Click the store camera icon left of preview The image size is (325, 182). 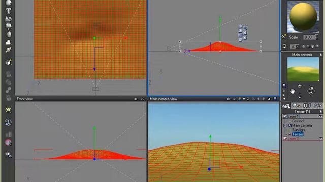tap(284, 85)
